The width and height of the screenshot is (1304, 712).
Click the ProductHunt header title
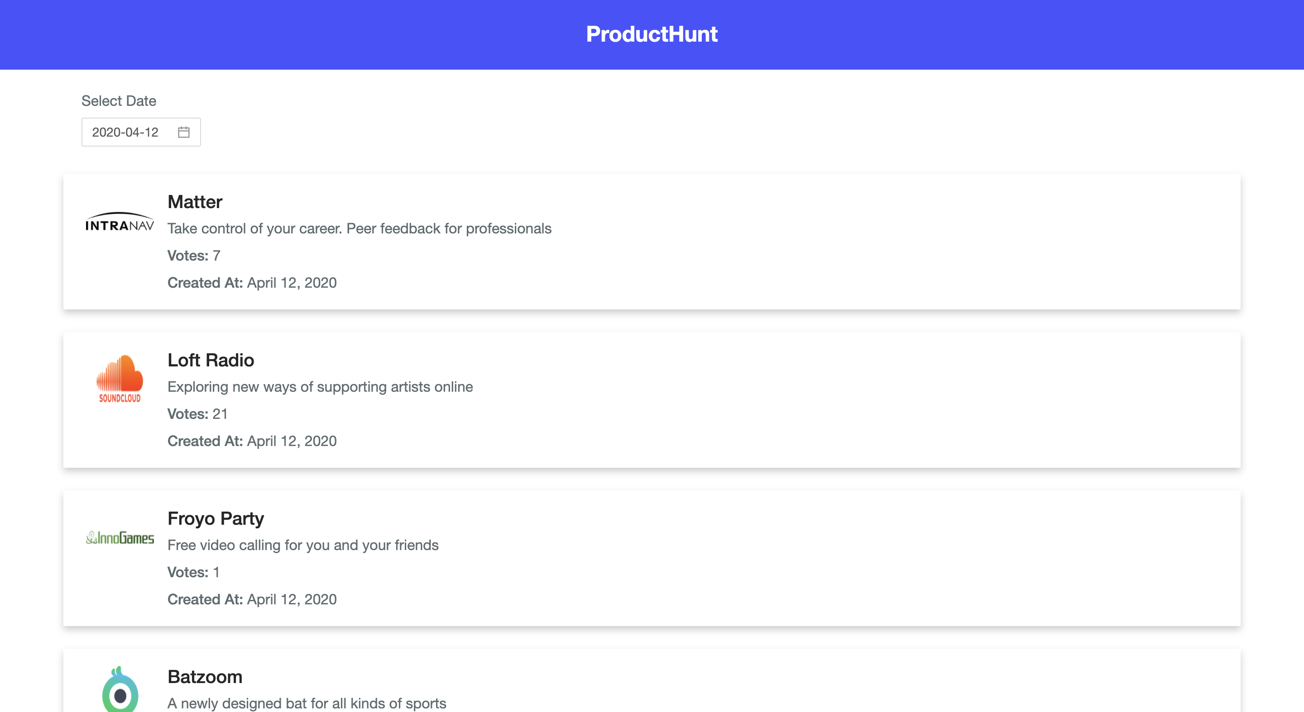point(652,34)
